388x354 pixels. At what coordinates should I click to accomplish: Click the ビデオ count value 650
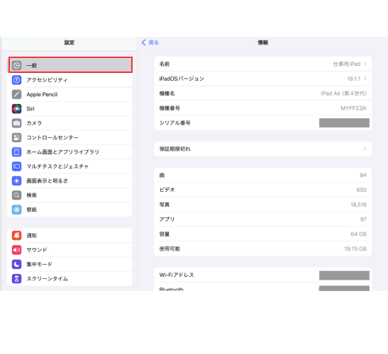[362, 190]
